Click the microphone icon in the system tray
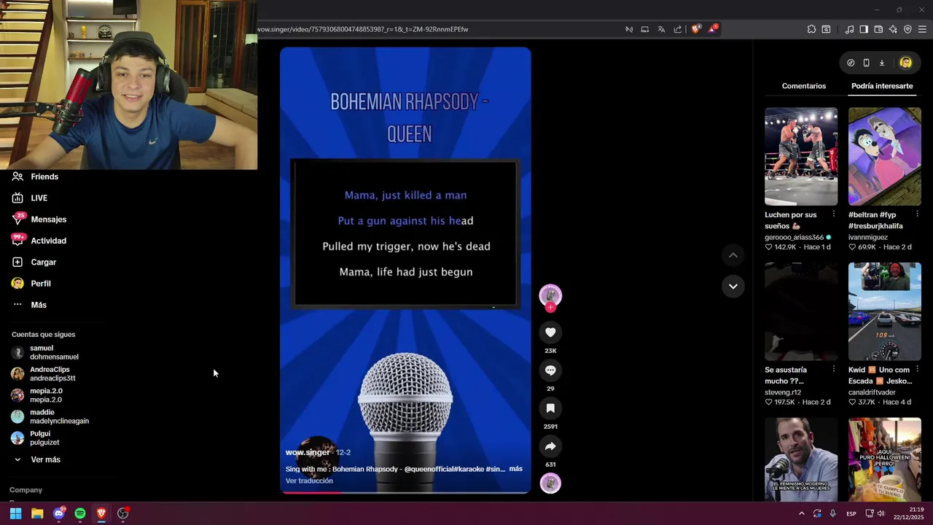The height and width of the screenshot is (525, 933). [x=833, y=513]
